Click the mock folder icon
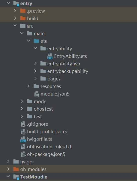Image resolution: width=137 pixels, height=181 pixels. pyautogui.click(x=30, y=101)
